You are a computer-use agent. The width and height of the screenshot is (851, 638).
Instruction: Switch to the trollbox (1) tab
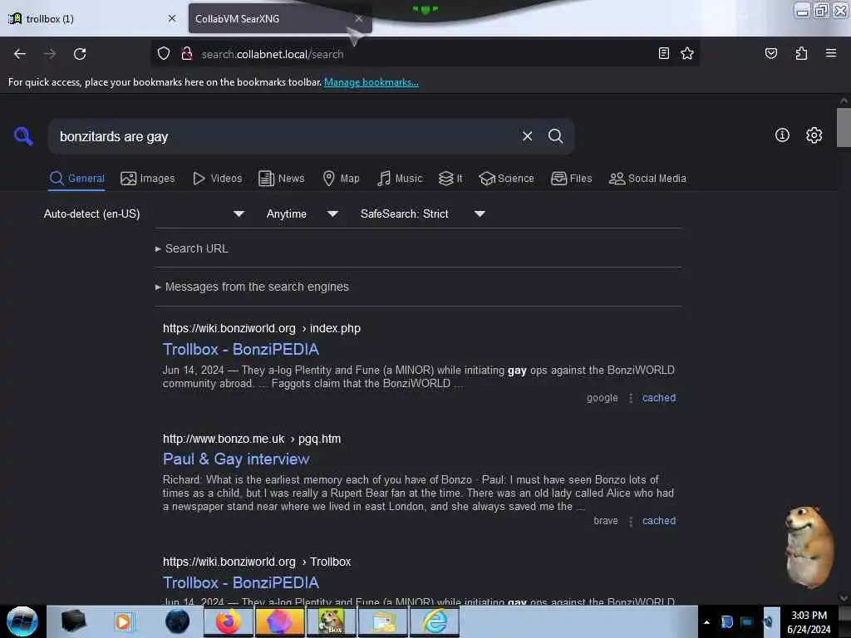point(92,18)
